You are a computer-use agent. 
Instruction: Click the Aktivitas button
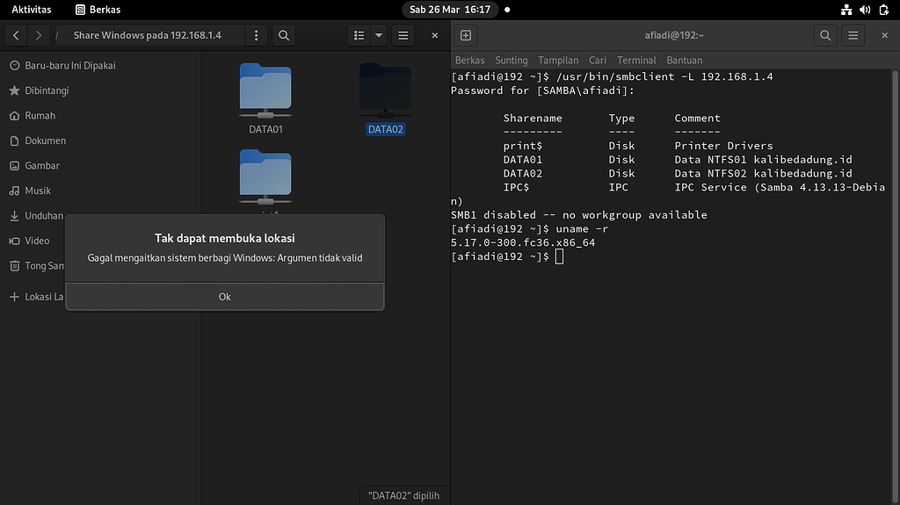pyautogui.click(x=31, y=10)
